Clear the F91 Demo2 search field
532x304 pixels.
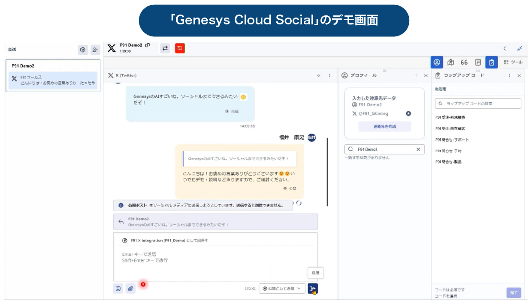click(418, 149)
